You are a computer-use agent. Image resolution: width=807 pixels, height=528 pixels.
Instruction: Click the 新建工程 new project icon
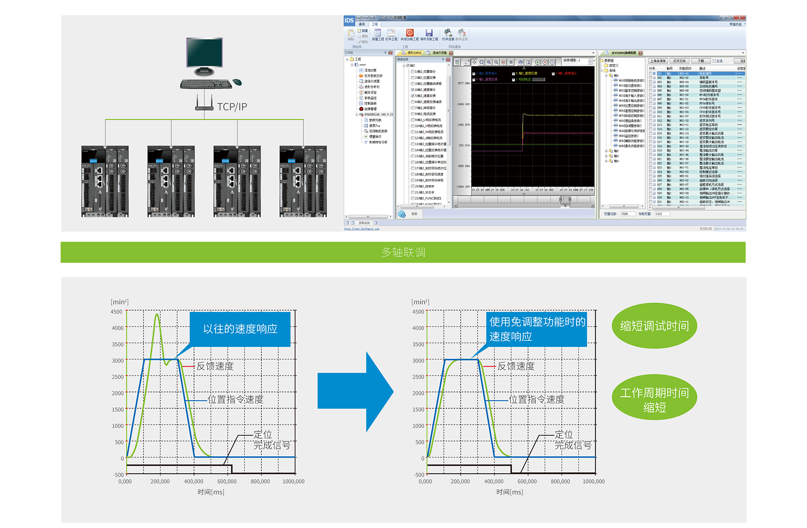point(378,33)
